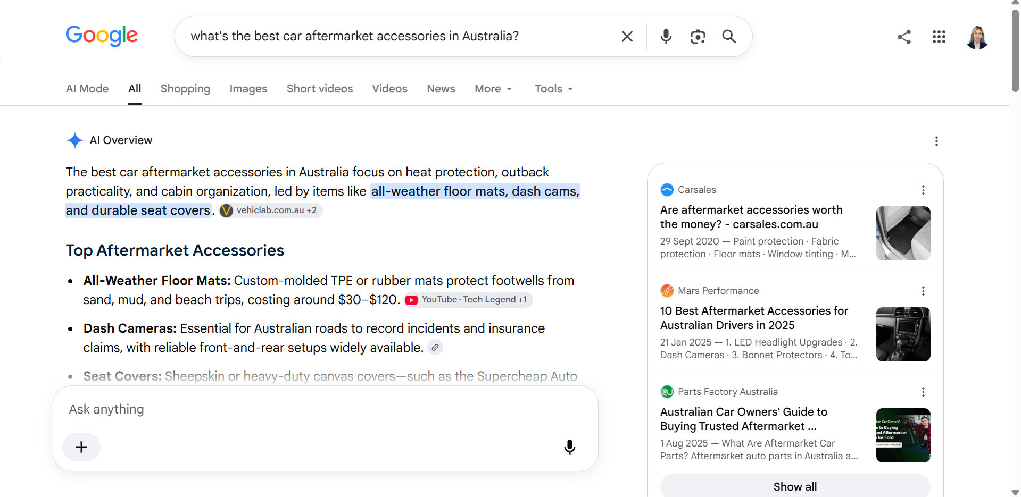Open vehiclab.com.au source chip
Image resolution: width=1021 pixels, height=497 pixels.
271,210
